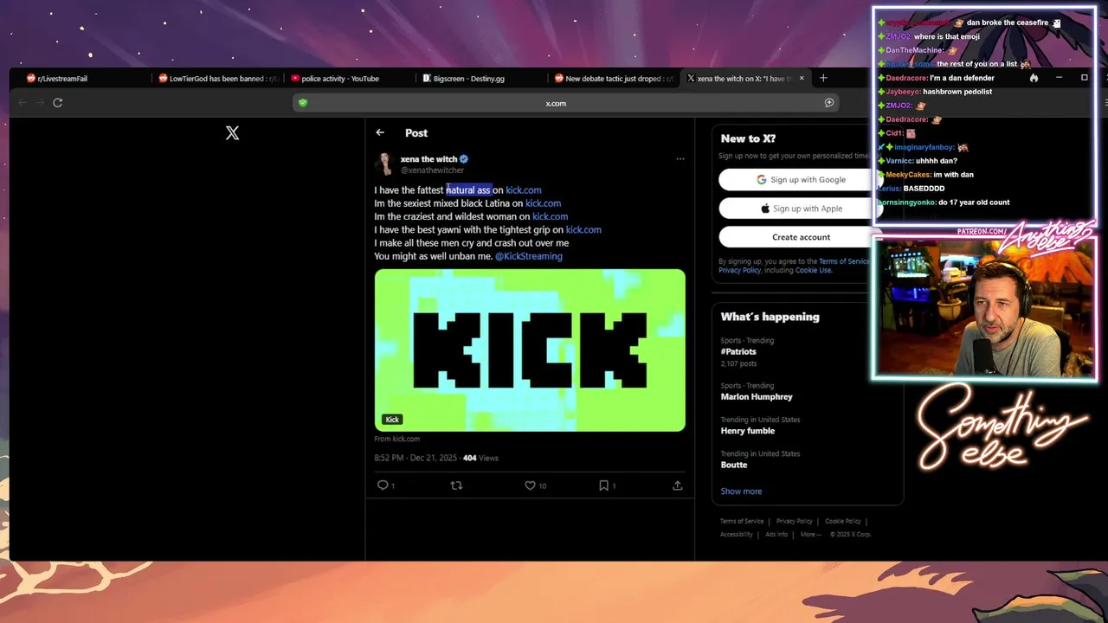
Task: Open kick.com link in 'tightest grip' line
Action: tap(583, 230)
